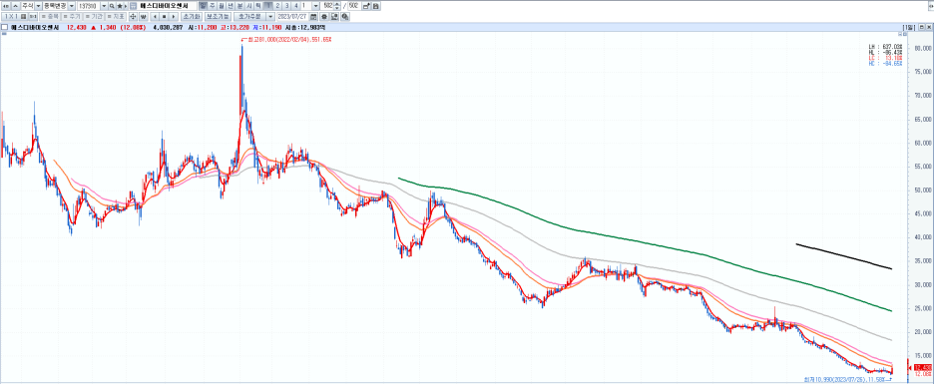
Task: Click the save chart icon
Action: point(376,5)
